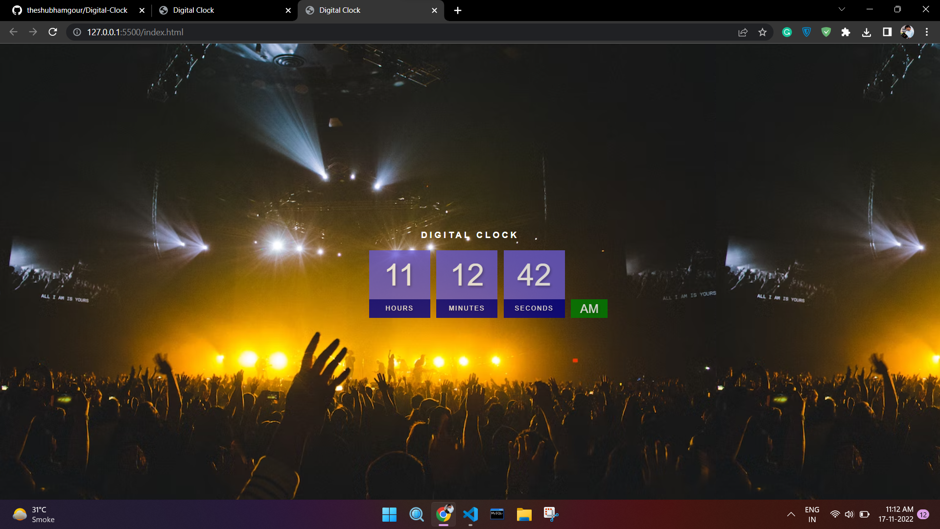This screenshot has width=940, height=529.
Task: Click the browser back button
Action: [13, 32]
